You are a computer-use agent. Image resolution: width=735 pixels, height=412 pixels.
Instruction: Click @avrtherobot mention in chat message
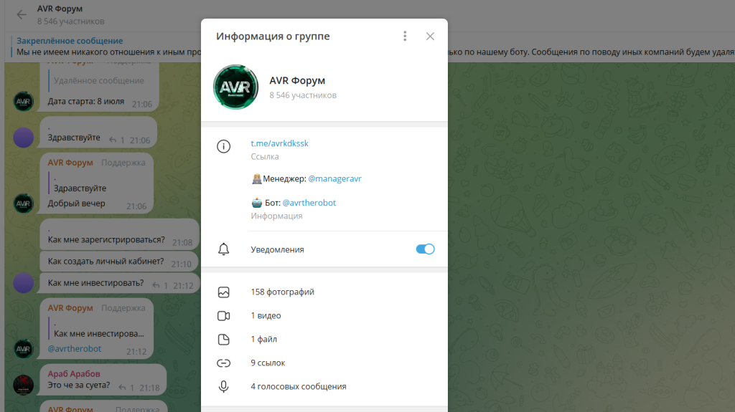click(75, 348)
